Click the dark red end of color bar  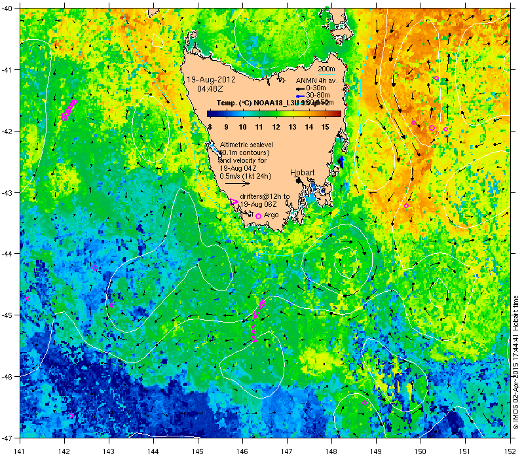(x=337, y=114)
